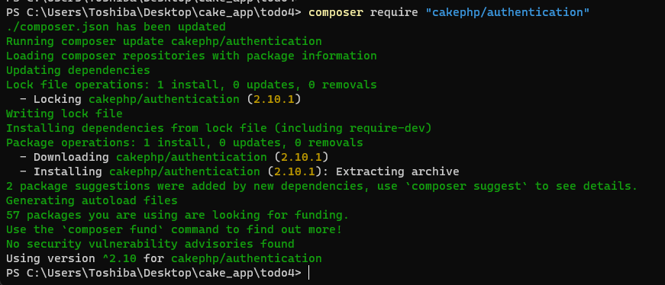Click the 'Lock file operations: 1 install' line
The image size is (665, 285).
[x=192, y=85]
